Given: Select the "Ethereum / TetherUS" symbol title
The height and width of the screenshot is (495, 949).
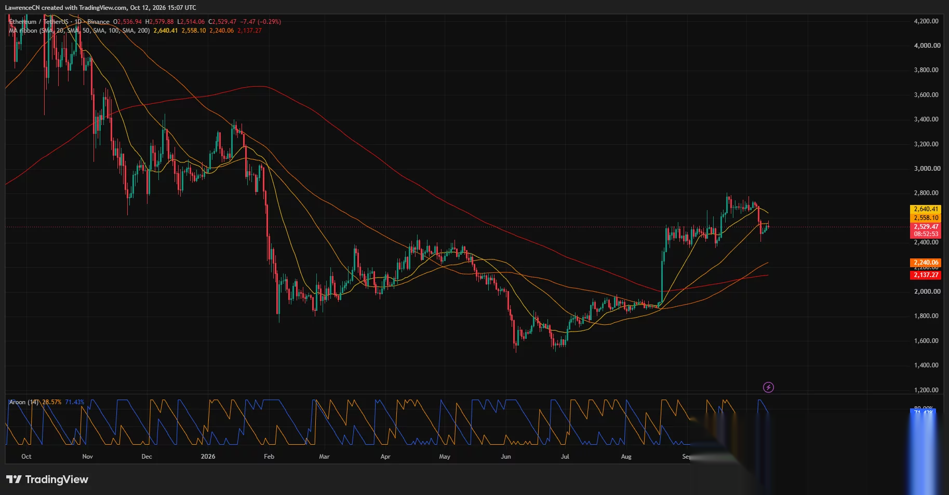Looking at the screenshot, I should 38,22.
